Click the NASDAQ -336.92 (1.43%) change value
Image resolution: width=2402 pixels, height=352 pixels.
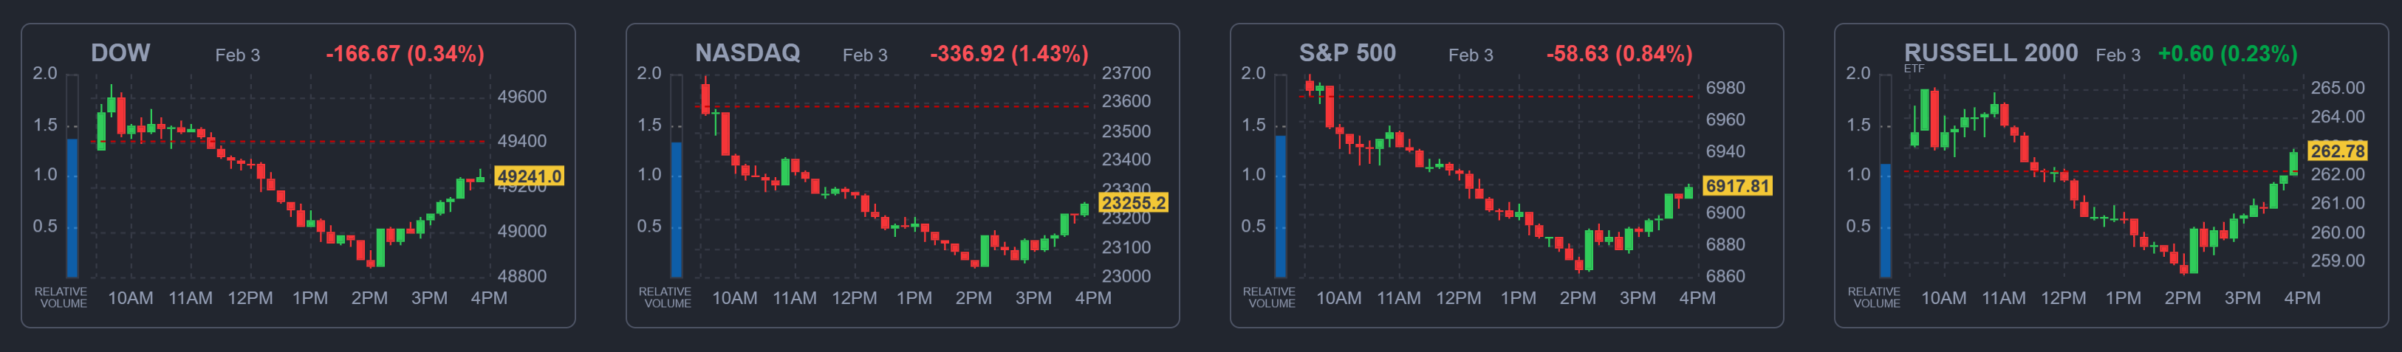[1009, 54]
